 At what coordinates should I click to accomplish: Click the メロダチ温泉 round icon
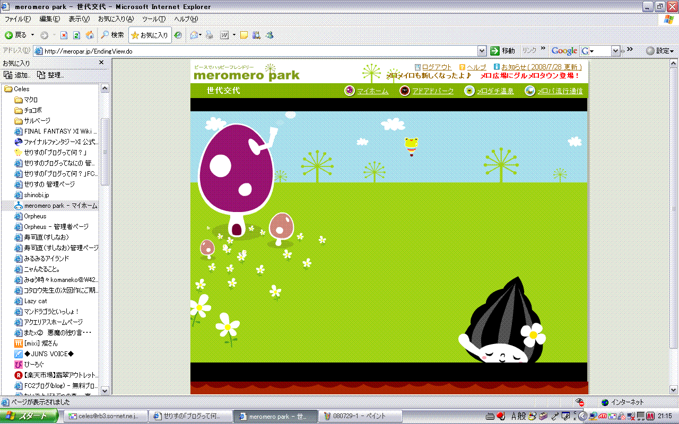[x=469, y=91]
